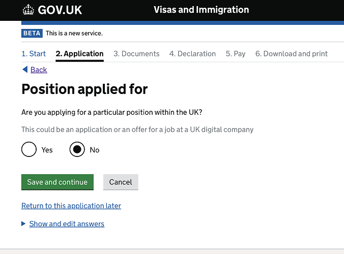344x254 pixels.
Task: Open the Show and edit answers link
Action: click(x=67, y=224)
